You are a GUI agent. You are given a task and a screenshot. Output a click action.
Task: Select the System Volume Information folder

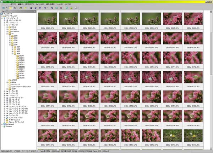(x=21, y=87)
